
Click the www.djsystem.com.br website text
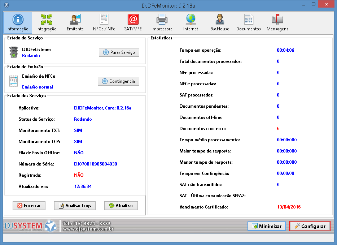point(88,229)
